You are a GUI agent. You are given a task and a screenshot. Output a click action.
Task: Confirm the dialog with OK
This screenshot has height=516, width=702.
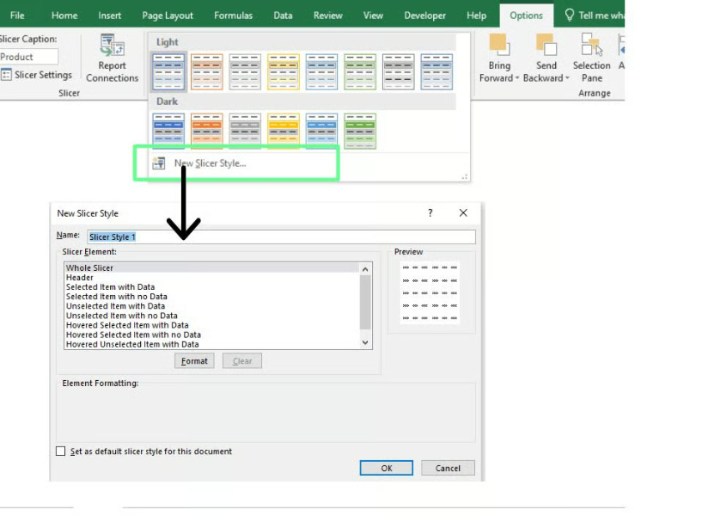386,468
